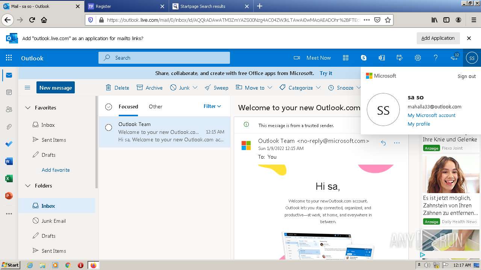
Task: Go to Firefox home page
Action: 44,20
